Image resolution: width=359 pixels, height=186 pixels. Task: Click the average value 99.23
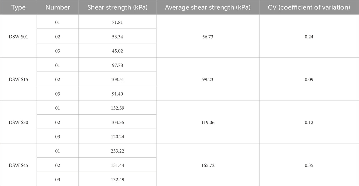point(208,79)
